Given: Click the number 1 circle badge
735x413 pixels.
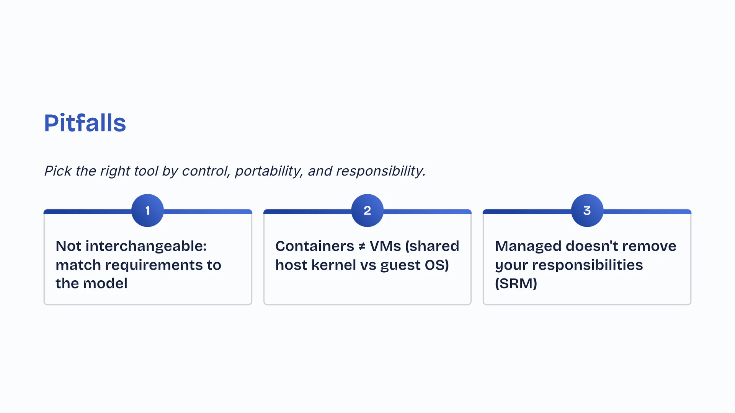Looking at the screenshot, I should coord(147,210).
